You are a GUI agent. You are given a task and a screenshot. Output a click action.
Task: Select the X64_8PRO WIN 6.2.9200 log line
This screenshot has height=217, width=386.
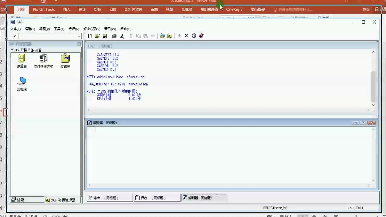[118, 84]
